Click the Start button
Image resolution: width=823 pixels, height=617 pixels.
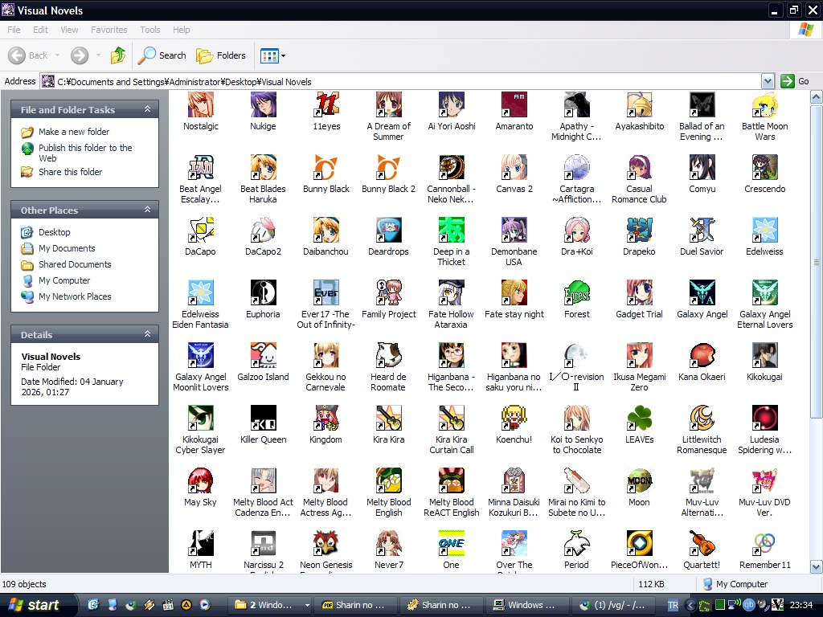pos(34,605)
